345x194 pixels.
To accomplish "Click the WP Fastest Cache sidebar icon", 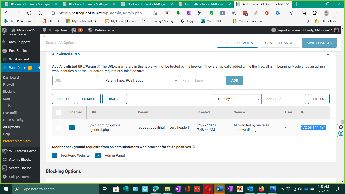I will (x=4, y=151).
